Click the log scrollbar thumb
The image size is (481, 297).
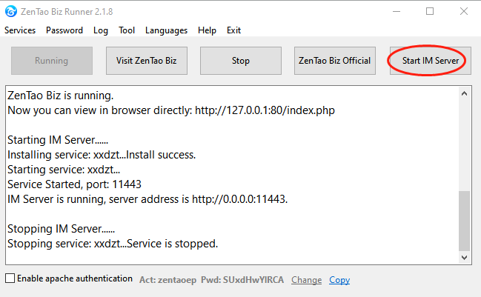[x=465, y=221]
